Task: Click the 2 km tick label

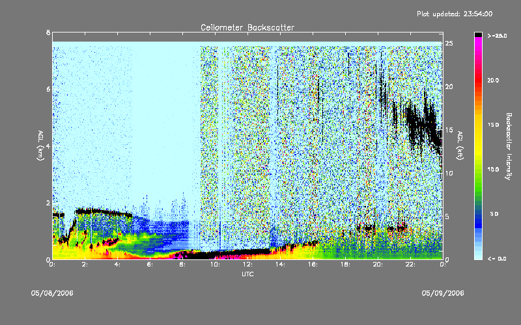Action: pyautogui.click(x=48, y=203)
